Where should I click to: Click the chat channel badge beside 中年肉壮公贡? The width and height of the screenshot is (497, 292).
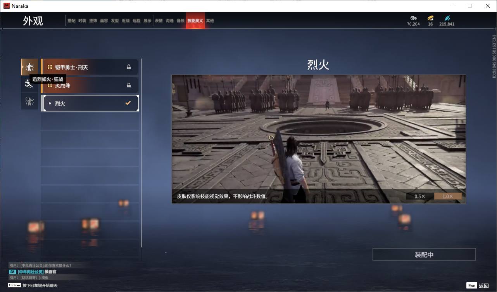click(13, 272)
